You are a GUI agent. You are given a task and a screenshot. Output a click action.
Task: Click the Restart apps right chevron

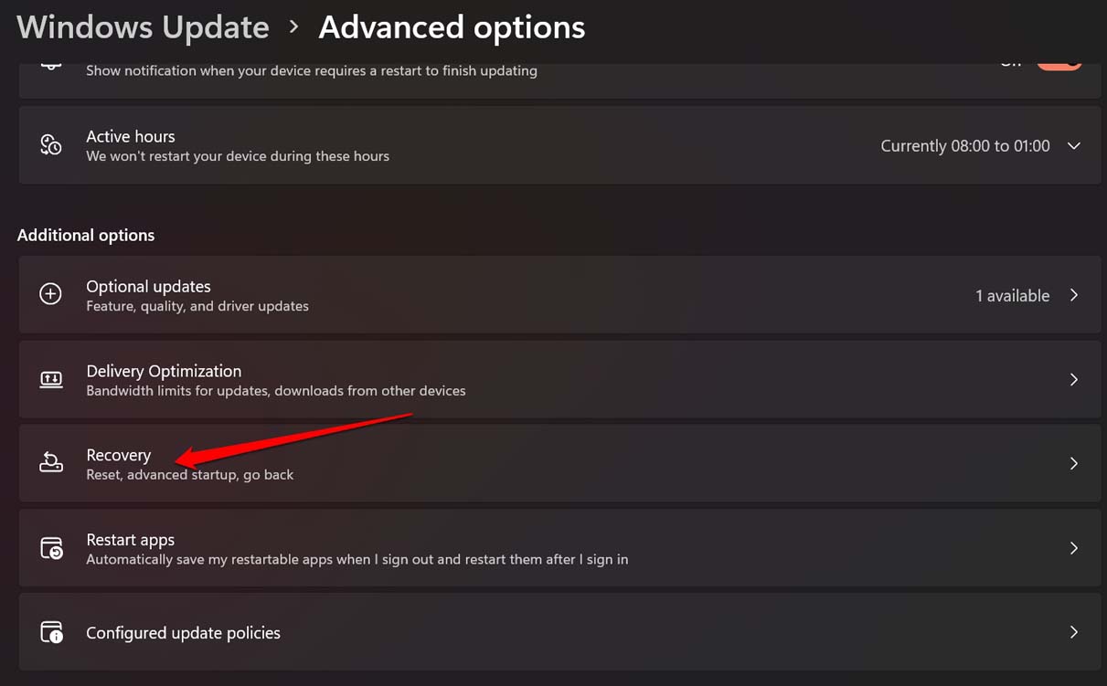click(1074, 548)
